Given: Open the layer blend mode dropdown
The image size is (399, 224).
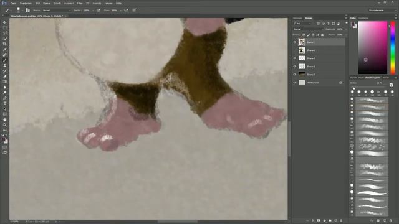Looking at the screenshot, I should pyautogui.click(x=308, y=29).
